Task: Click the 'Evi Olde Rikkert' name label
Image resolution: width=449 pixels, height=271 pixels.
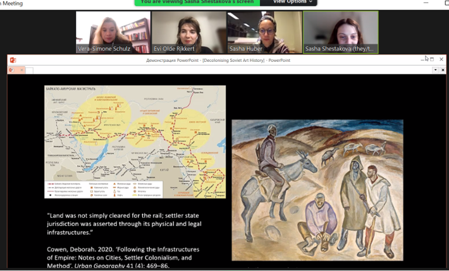Action: pos(174,49)
